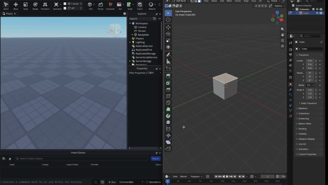
Task: Toggle the Cube render camera icon in outliner
Action: coord(321,13)
